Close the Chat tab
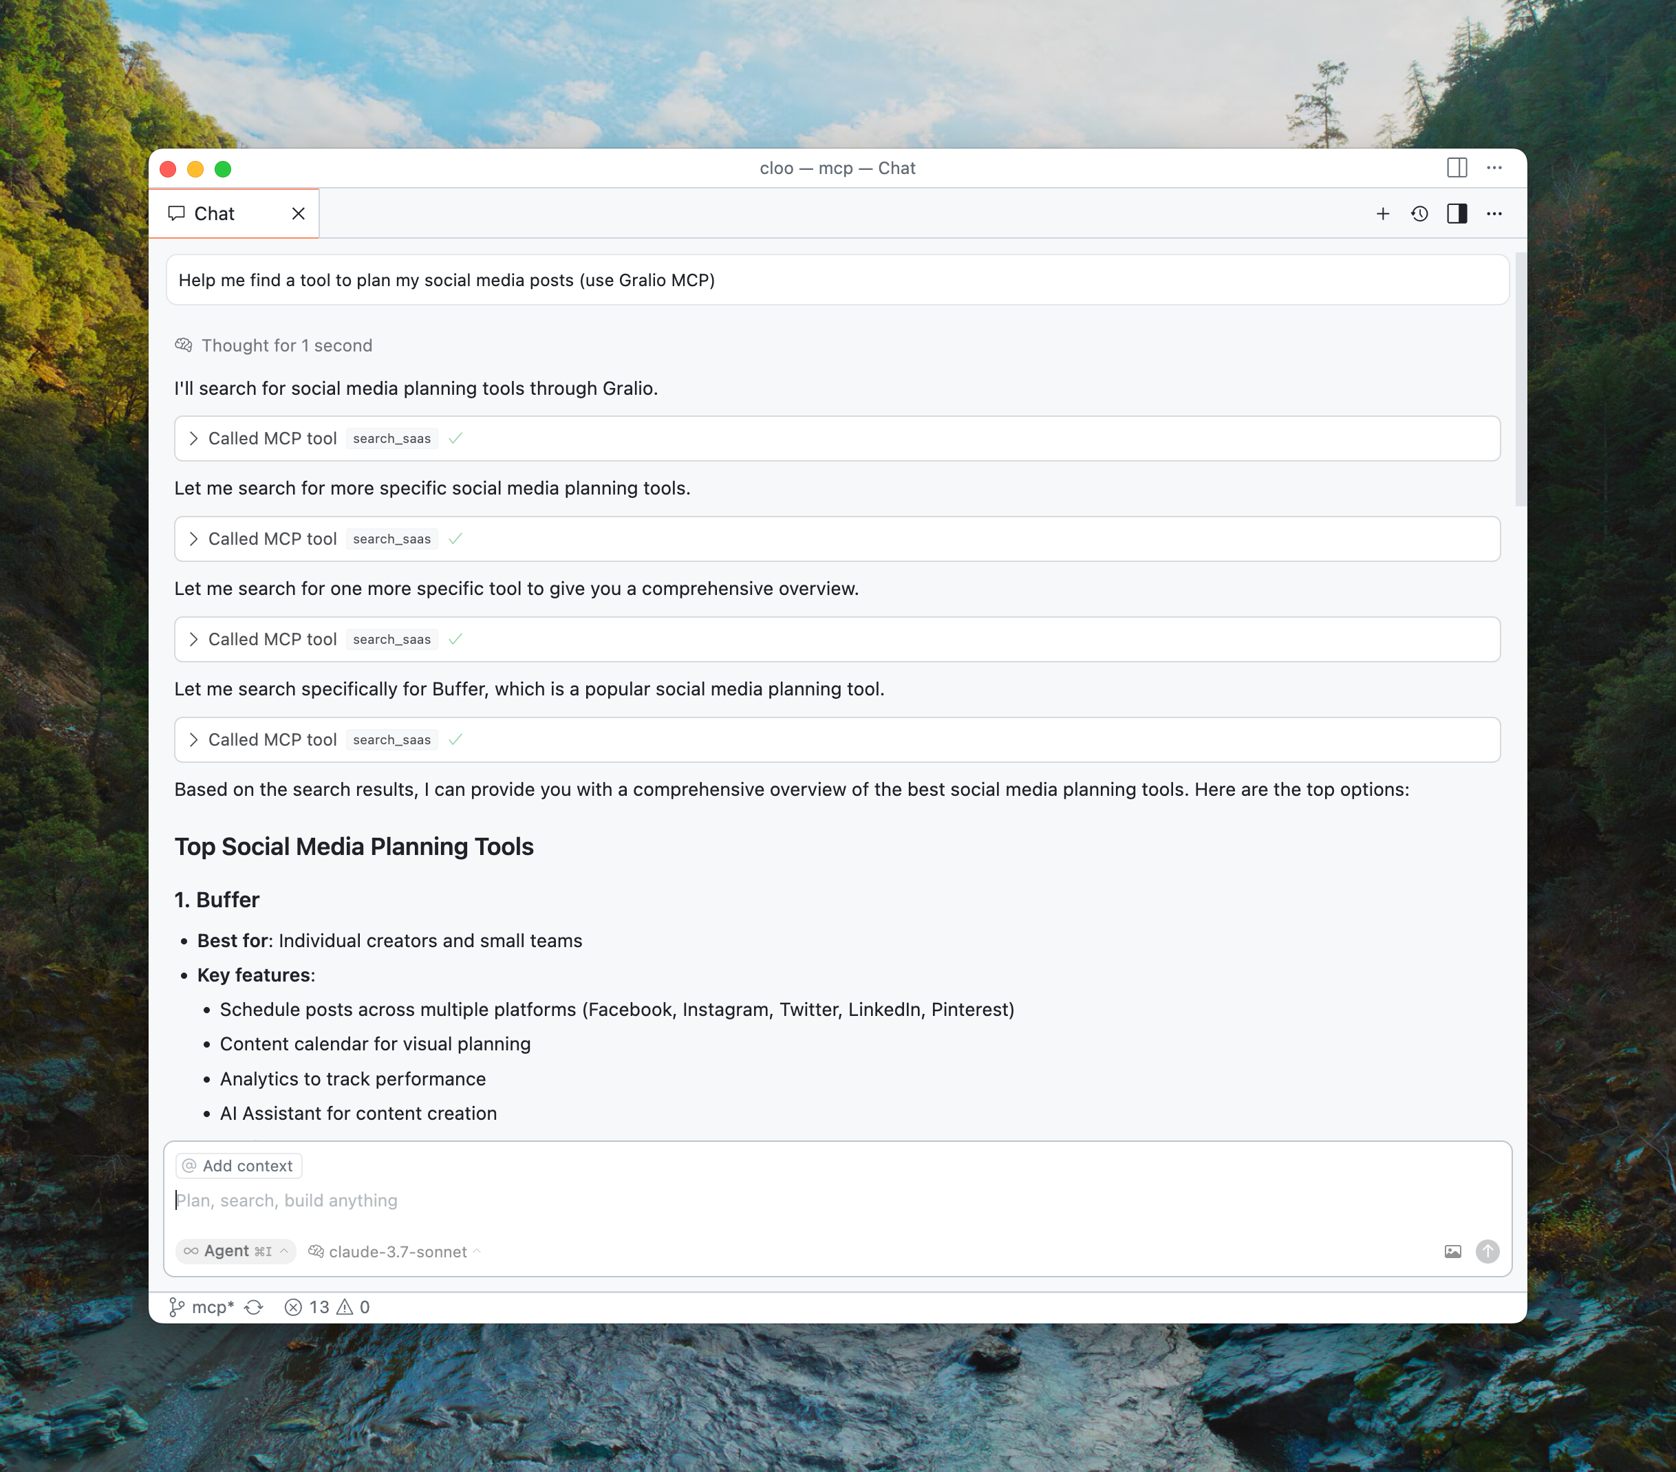Viewport: 1676px width, 1472px height. click(299, 214)
